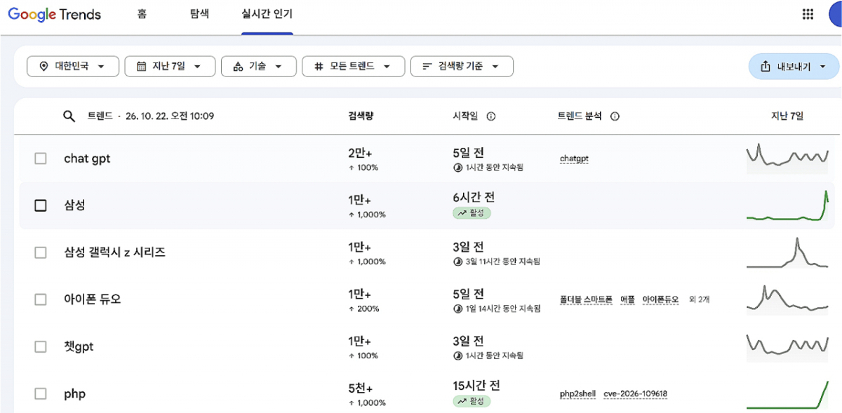The width and height of the screenshot is (842, 413).
Task: Open the 아이폰 듀오 trend
Action: pyautogui.click(x=93, y=299)
